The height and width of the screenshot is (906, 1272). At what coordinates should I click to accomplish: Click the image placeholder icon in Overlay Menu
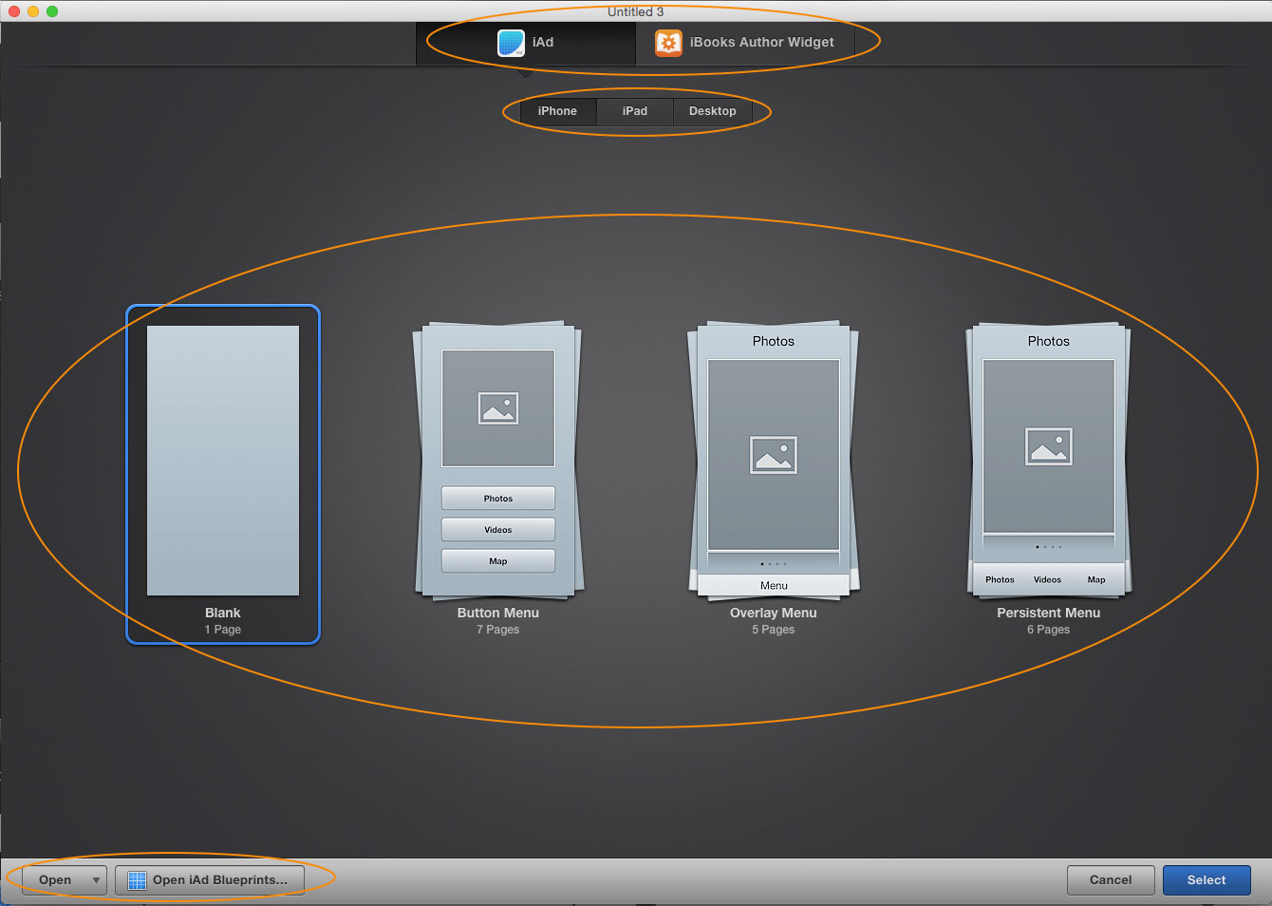(774, 455)
